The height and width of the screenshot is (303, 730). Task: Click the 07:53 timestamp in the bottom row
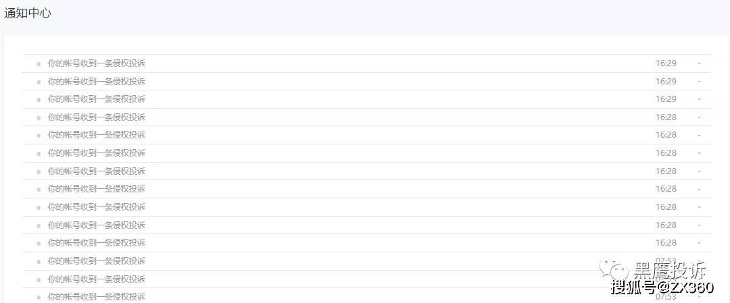(x=666, y=297)
